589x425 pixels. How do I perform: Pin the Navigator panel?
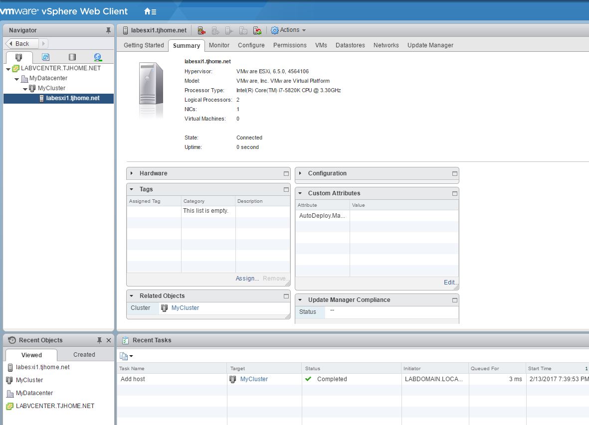(x=108, y=30)
